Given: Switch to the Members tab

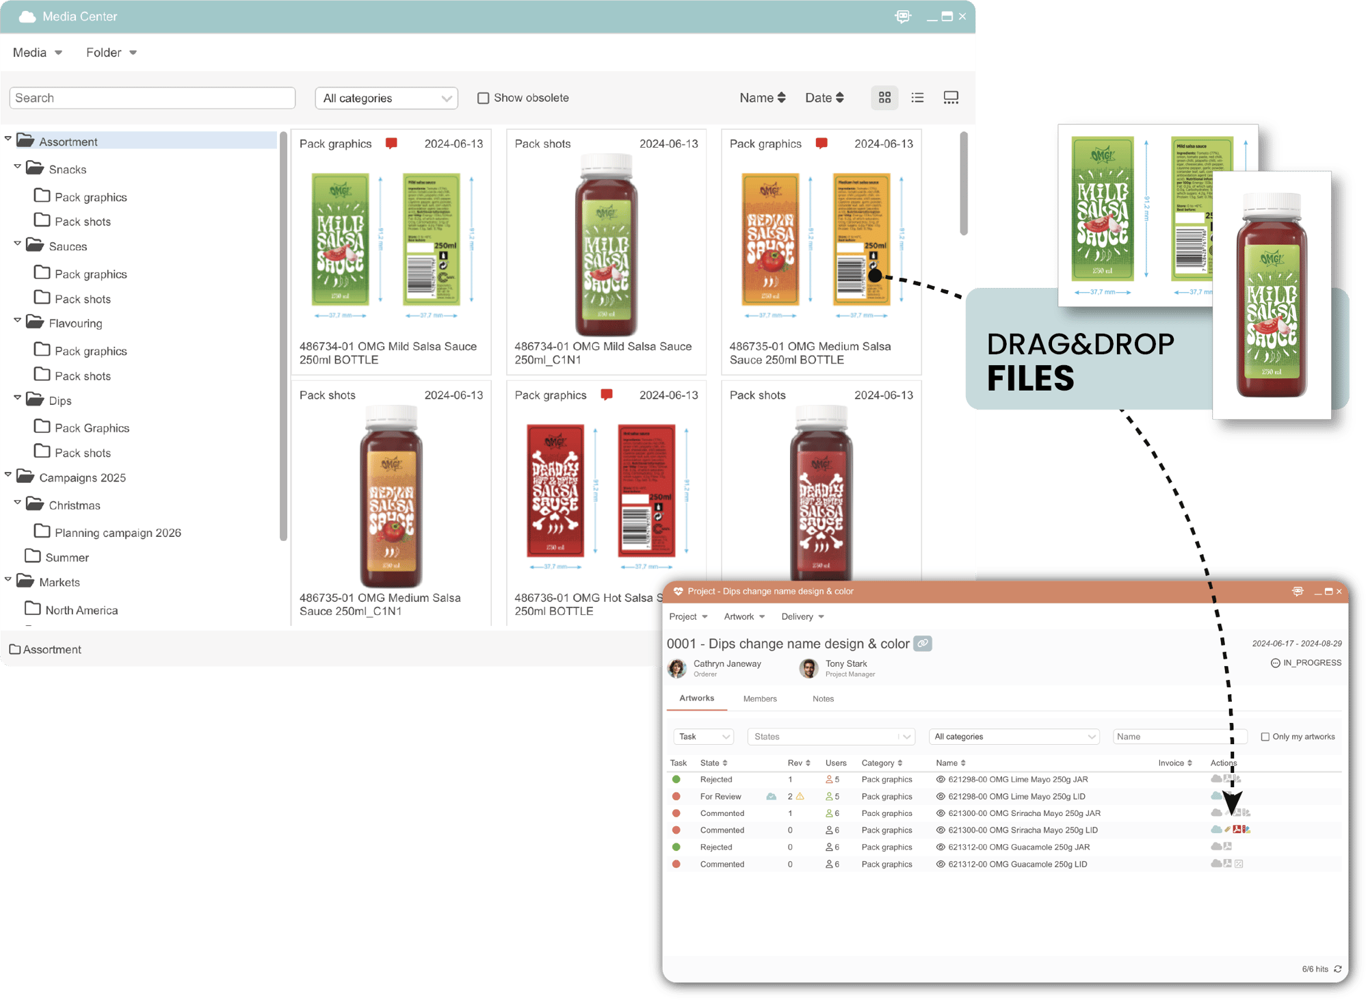Looking at the screenshot, I should (x=759, y=698).
